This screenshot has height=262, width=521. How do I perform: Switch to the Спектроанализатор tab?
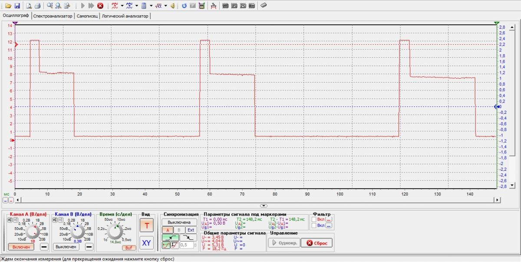click(53, 16)
